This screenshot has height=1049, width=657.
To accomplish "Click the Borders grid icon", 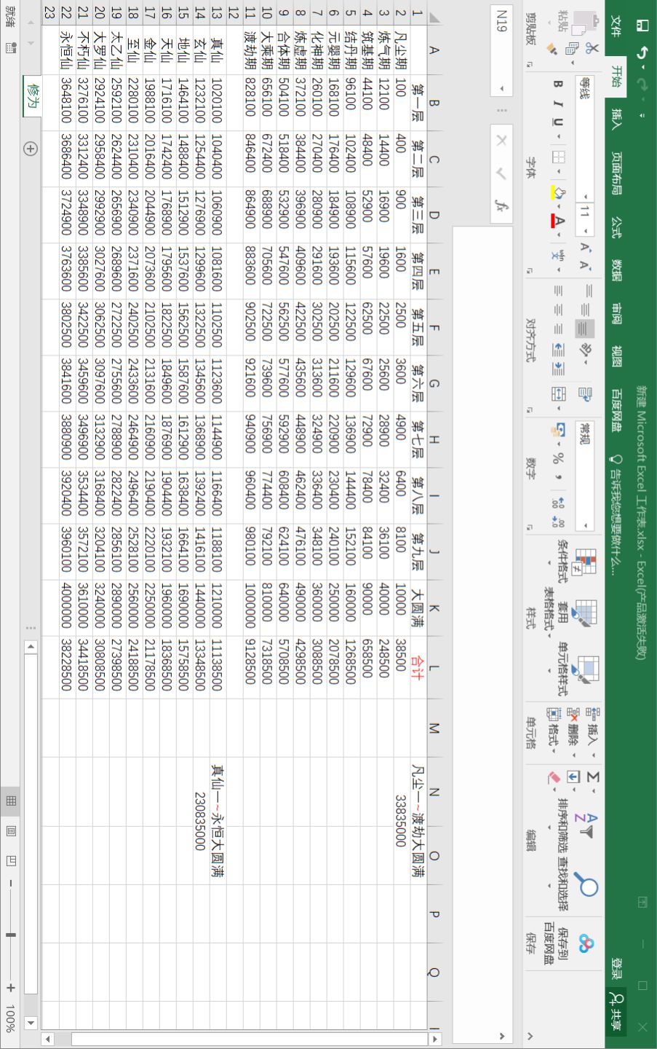I will 558,158.
